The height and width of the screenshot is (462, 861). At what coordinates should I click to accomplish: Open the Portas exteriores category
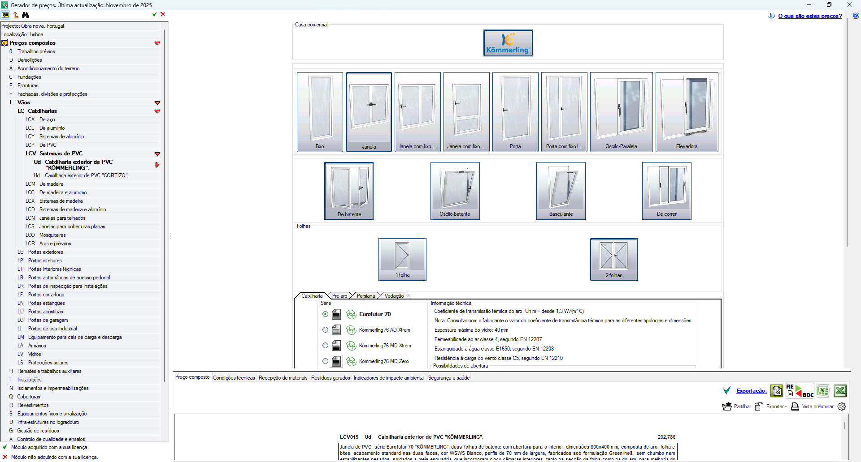pyautogui.click(x=45, y=252)
